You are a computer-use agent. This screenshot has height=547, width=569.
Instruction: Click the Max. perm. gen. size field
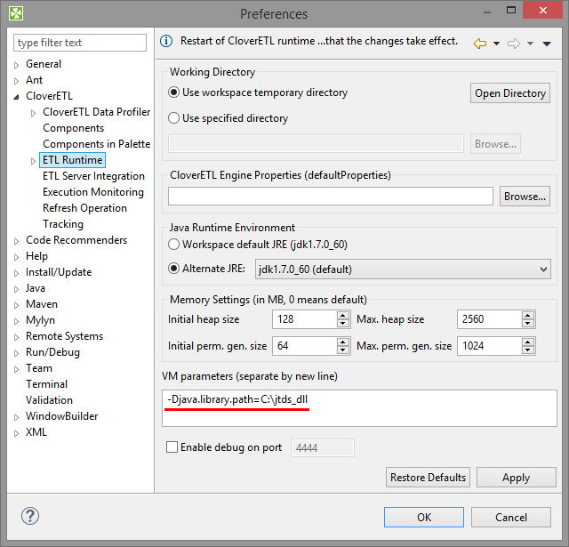coord(490,346)
